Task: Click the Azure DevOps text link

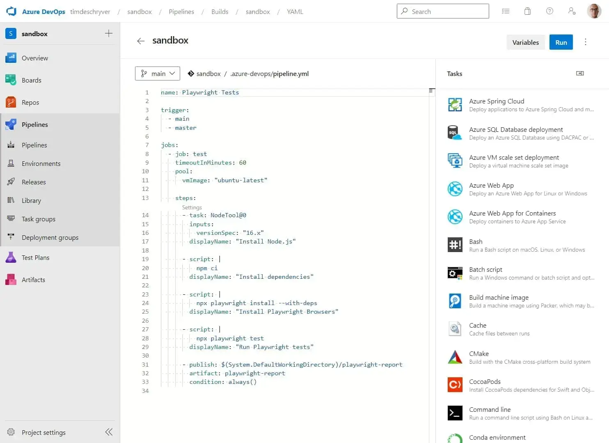Action: click(x=43, y=11)
